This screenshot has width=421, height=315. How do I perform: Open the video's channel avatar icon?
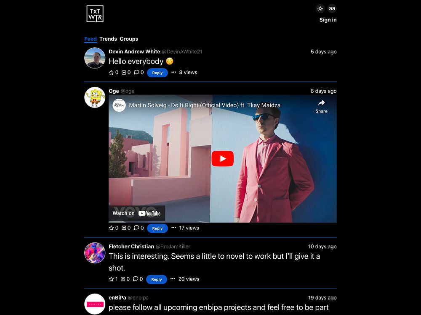point(119,105)
